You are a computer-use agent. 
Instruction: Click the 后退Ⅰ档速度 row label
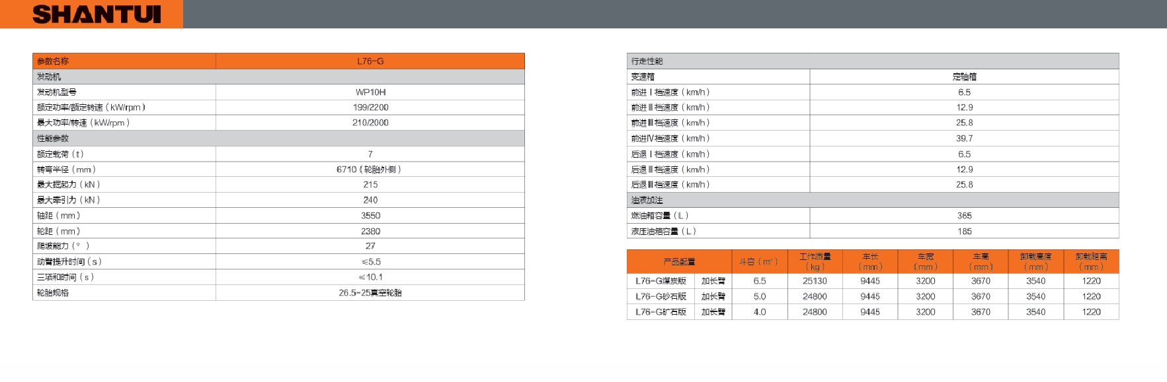click(x=670, y=154)
